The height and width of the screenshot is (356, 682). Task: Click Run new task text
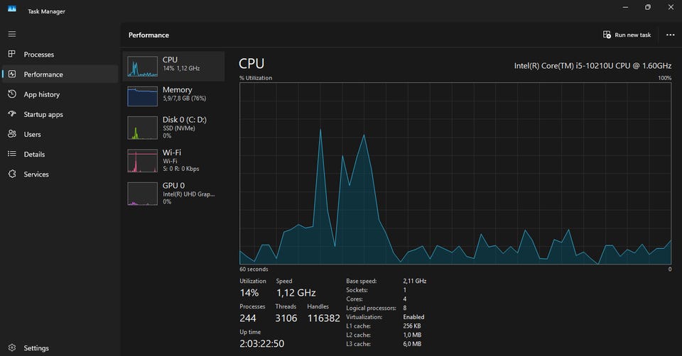point(632,35)
